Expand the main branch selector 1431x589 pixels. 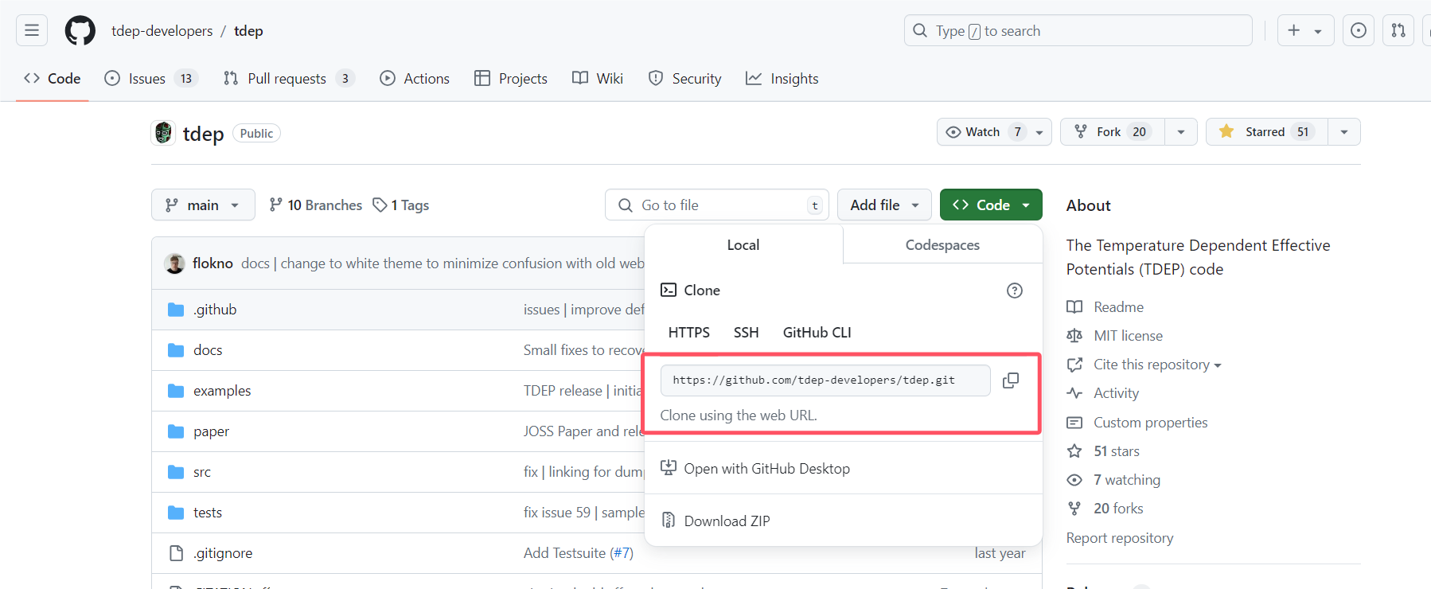coord(203,205)
